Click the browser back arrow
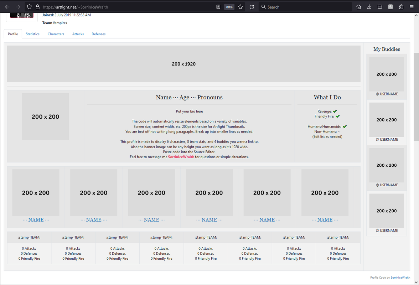The height and width of the screenshot is (285, 419). 7,7
